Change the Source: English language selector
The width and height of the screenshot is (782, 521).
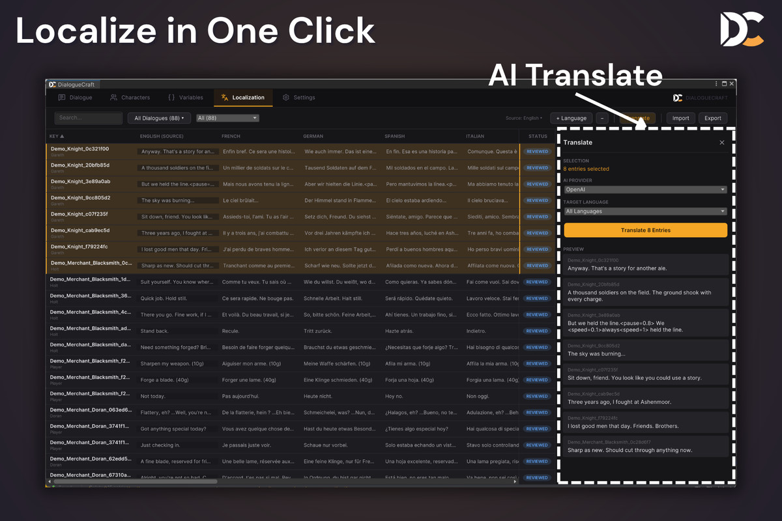click(524, 118)
